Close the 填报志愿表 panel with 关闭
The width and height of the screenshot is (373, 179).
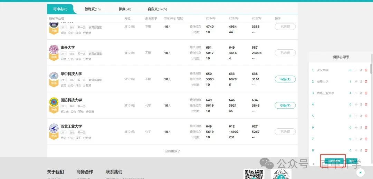[x=351, y=161]
